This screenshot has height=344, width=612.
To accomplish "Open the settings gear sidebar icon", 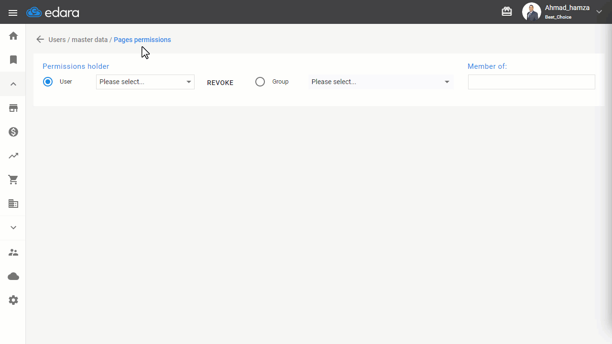I will click(x=13, y=300).
